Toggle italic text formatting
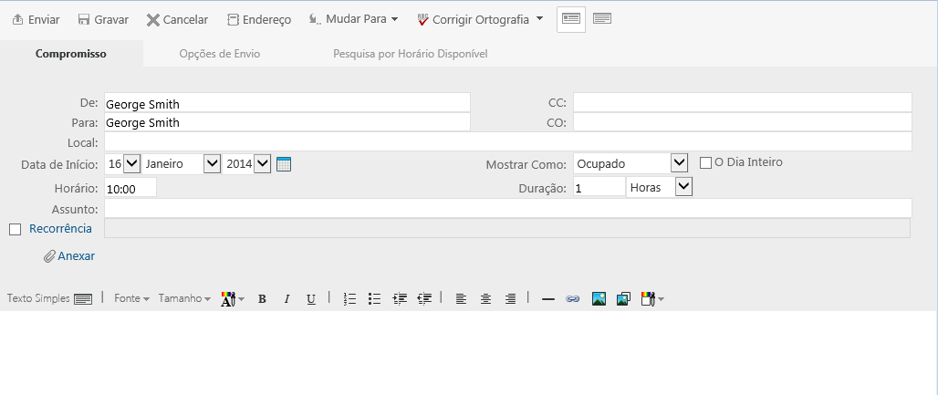 [287, 298]
